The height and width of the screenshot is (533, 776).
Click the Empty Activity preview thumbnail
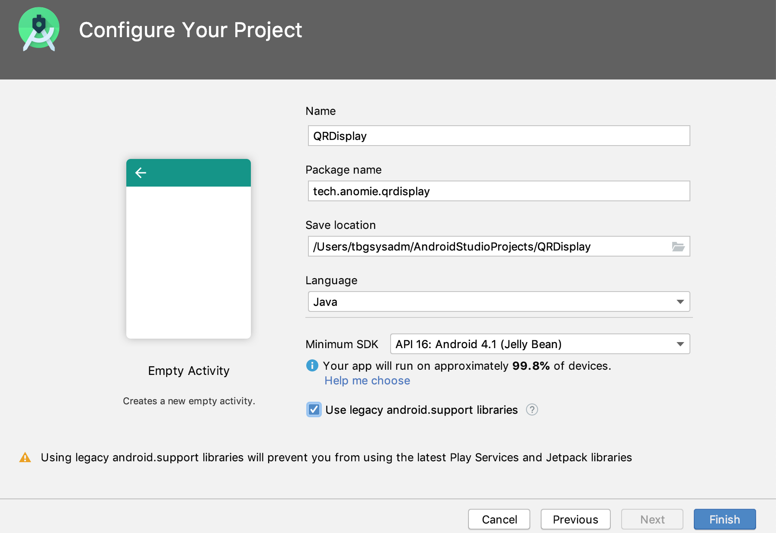[x=189, y=249]
